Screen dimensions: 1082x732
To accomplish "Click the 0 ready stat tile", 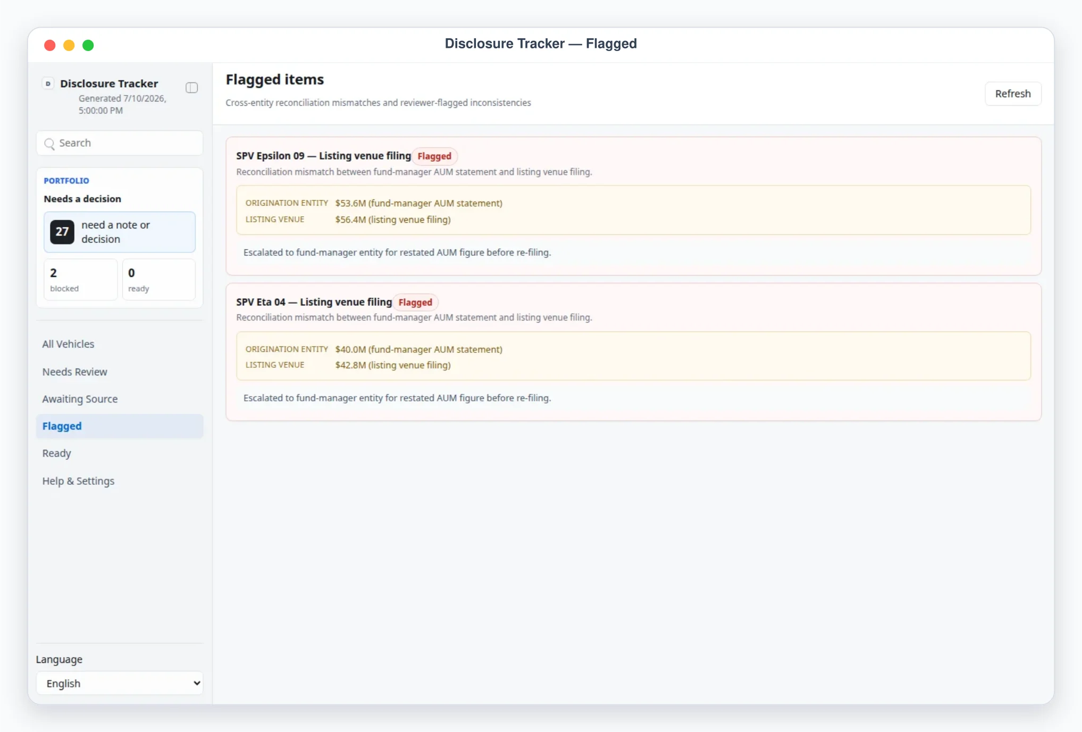I will [158, 280].
